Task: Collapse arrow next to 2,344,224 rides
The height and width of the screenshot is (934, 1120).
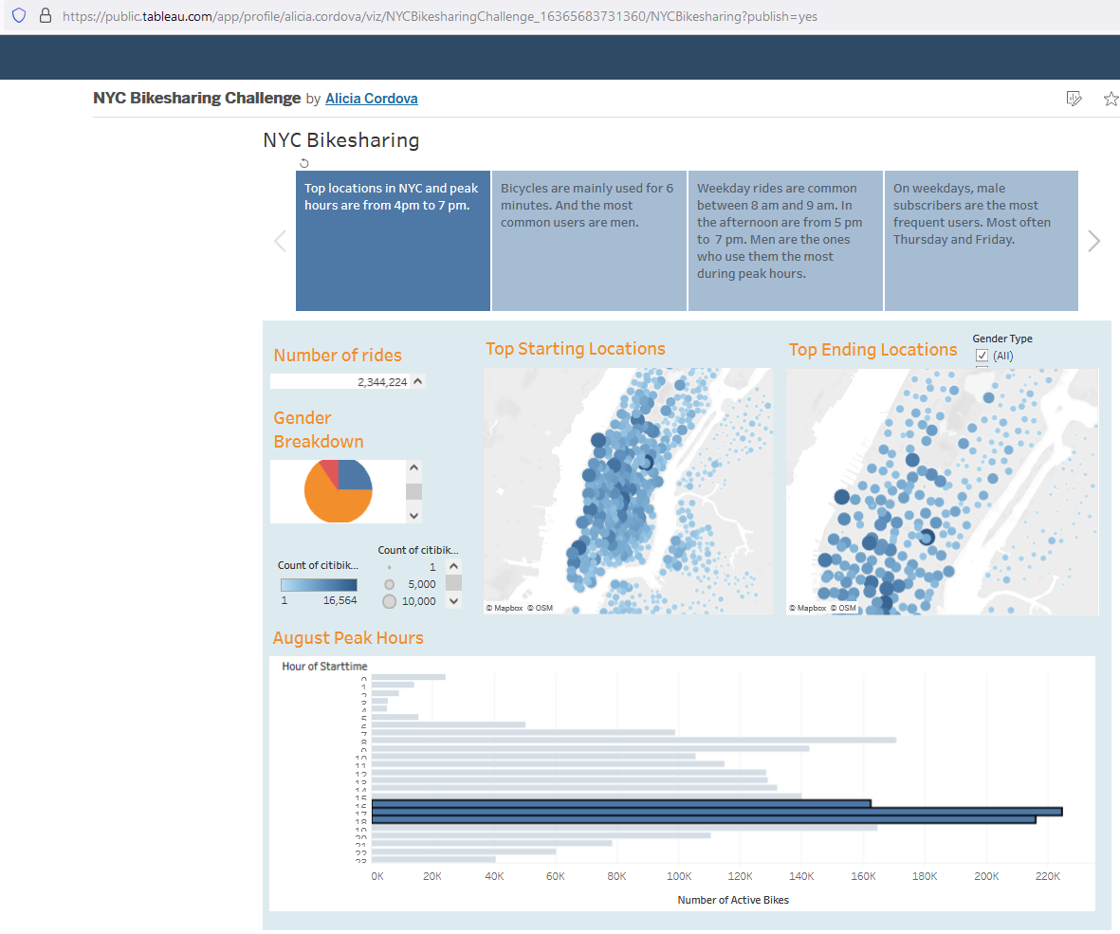Action: 418,381
